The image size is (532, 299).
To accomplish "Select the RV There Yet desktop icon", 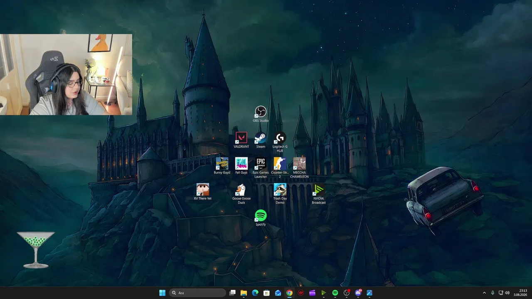I will [202, 192].
